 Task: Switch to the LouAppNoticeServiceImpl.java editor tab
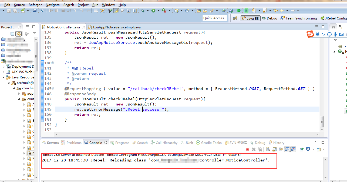click(114, 27)
